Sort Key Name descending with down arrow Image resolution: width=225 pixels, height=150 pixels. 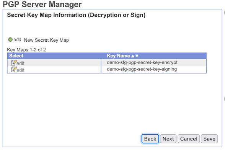(137, 56)
